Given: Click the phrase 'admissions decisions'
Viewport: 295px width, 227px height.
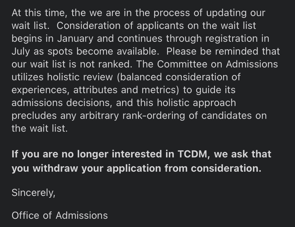Looking at the screenshot, I should coord(61,102).
